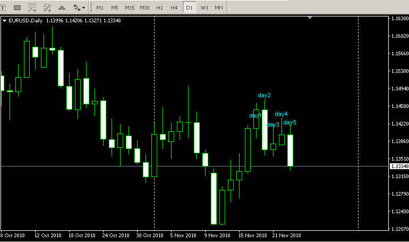Viewport: 409px width, 242px height.
Task: Select the day5 text label
Action: click(x=289, y=122)
